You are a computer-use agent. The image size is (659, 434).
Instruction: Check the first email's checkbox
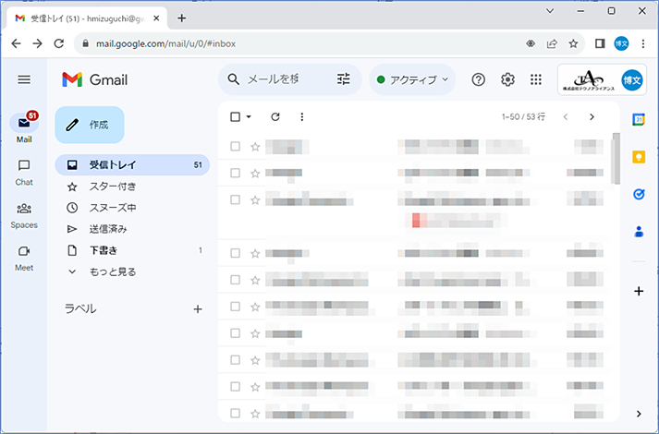236,146
